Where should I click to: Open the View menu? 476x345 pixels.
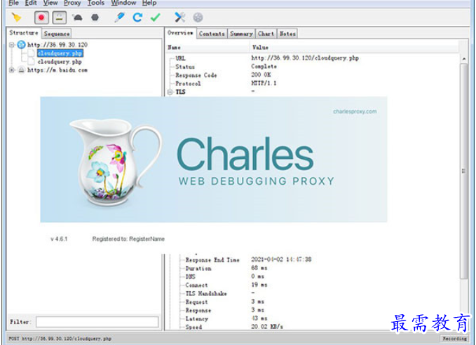50,3
